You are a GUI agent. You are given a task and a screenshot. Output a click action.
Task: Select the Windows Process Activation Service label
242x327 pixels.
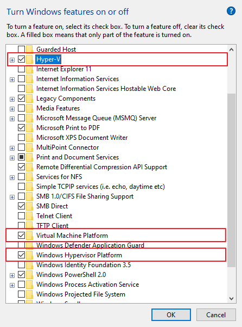[x=87, y=285]
